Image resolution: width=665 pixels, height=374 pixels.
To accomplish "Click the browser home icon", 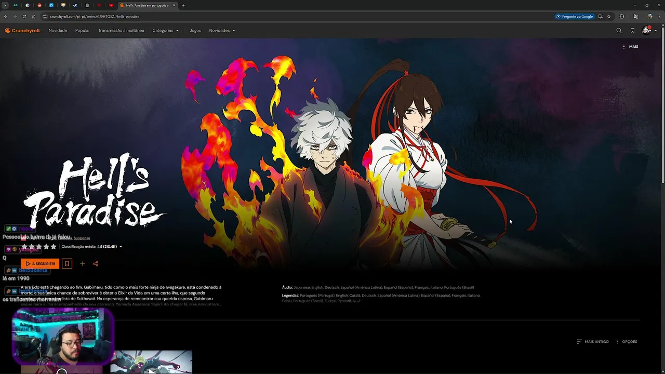I will [x=34, y=17].
